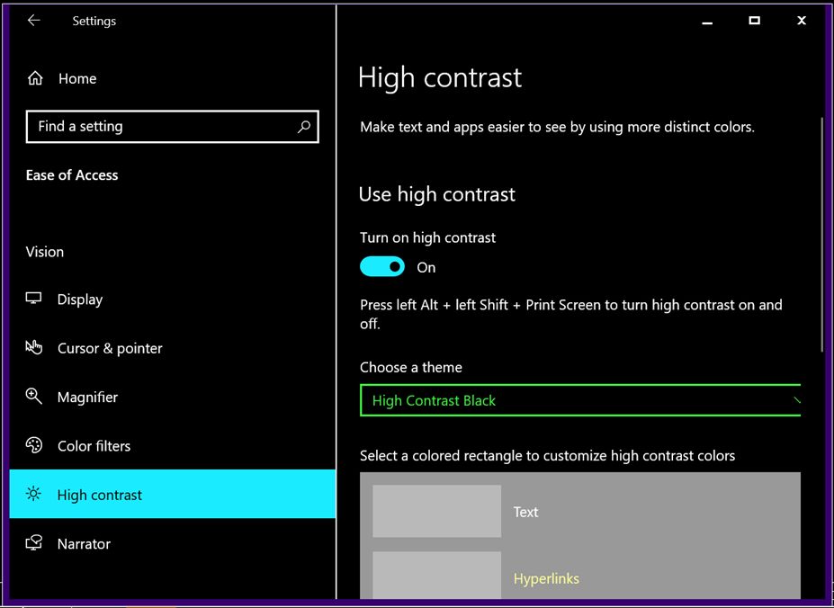This screenshot has height=608, width=834.
Task: Pick the Text color rectangle
Action: [436, 511]
